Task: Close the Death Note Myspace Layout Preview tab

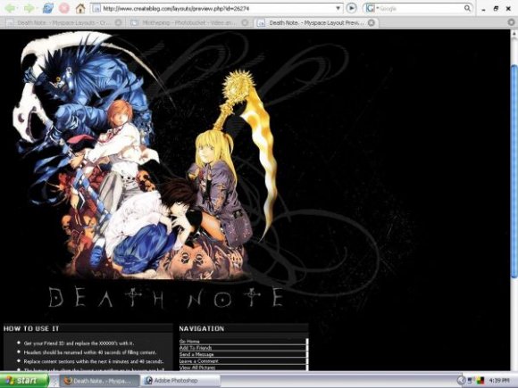Action: pos(372,22)
